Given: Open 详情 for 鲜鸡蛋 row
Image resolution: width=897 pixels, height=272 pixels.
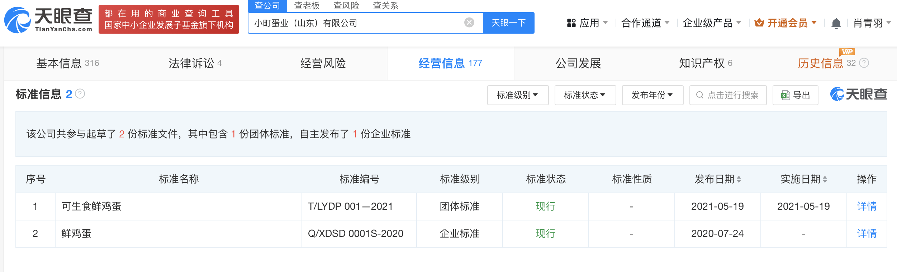Looking at the screenshot, I should 867,234.
